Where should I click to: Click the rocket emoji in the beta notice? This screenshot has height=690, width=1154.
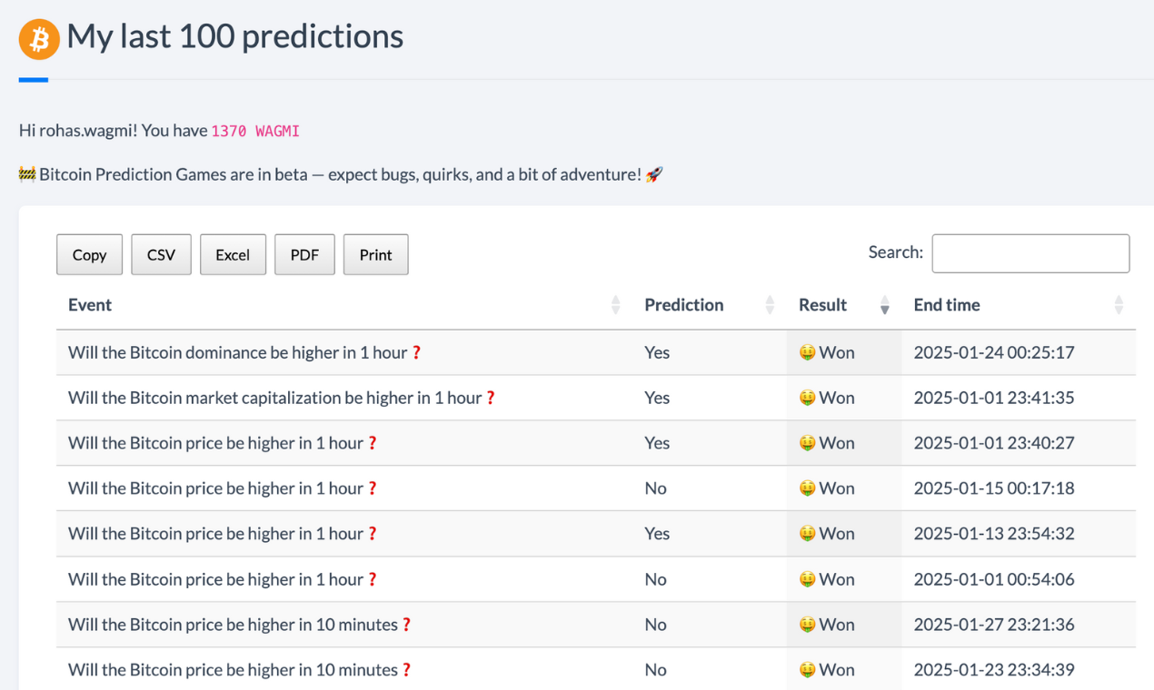tap(652, 173)
